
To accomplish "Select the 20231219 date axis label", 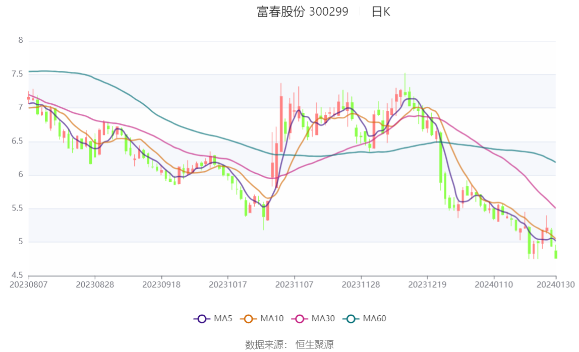I will 427,285.
